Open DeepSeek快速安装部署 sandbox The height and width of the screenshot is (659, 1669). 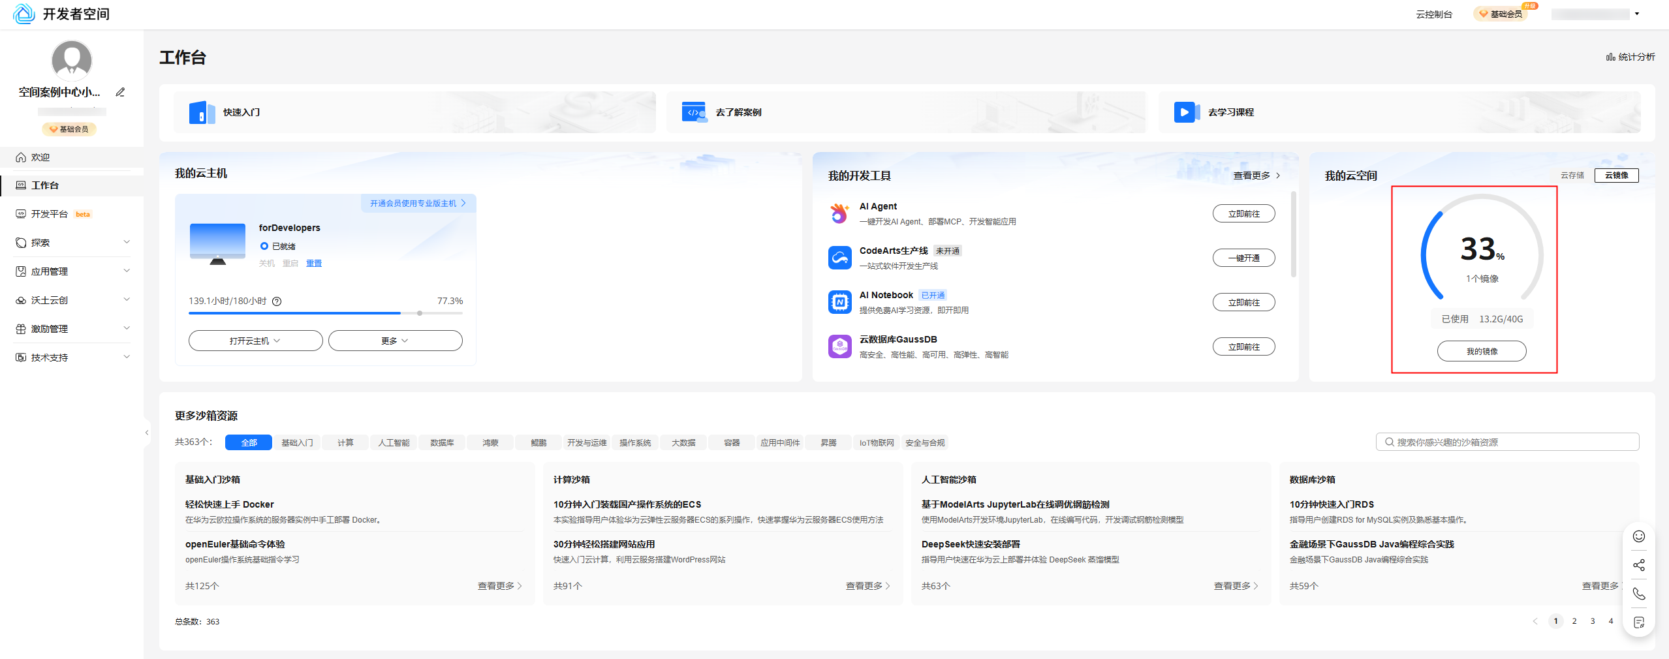971,544
